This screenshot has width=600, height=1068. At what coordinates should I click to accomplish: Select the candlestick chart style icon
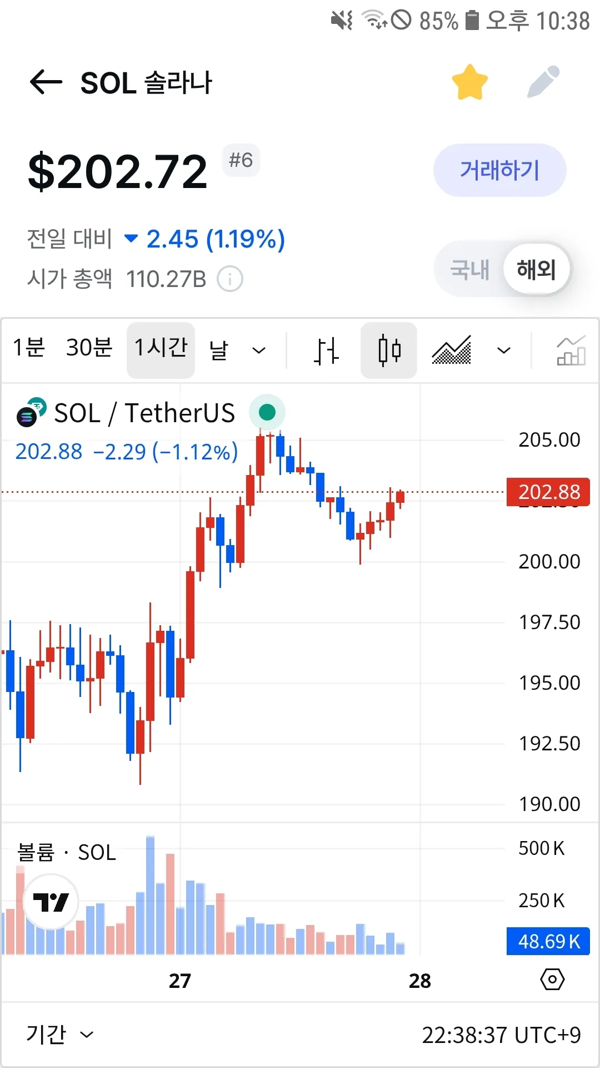coord(389,350)
